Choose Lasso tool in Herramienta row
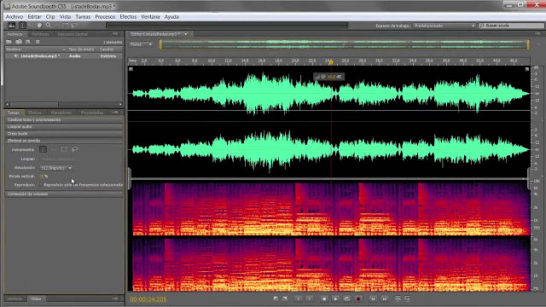The image size is (546, 307). 74,149
